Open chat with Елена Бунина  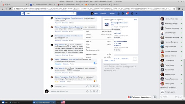point(171,83)
